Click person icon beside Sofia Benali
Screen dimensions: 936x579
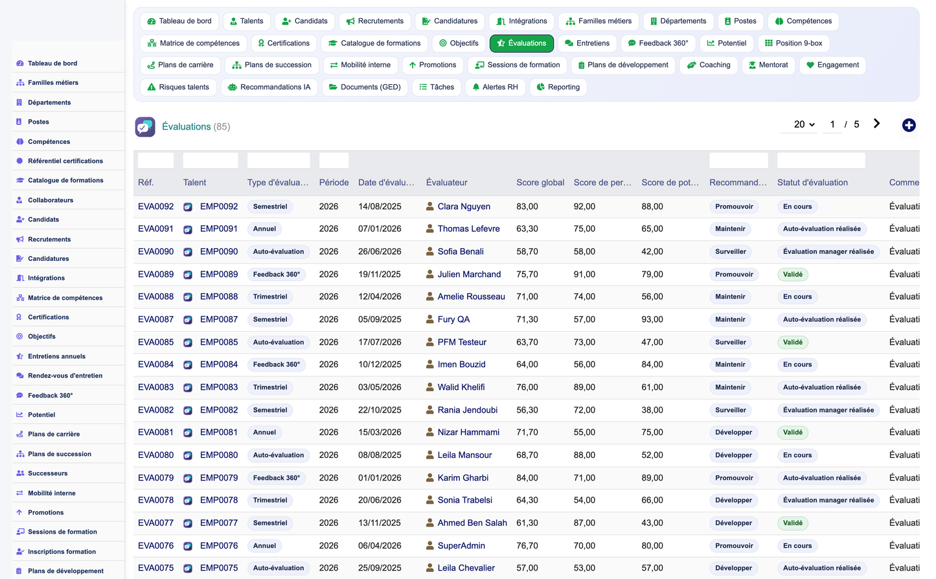429,251
